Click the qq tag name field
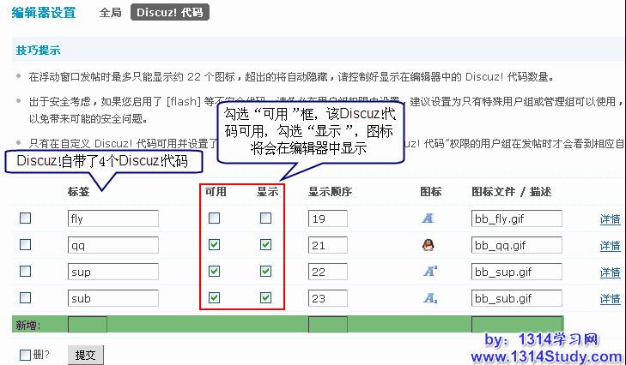626x365 pixels. pyautogui.click(x=113, y=245)
